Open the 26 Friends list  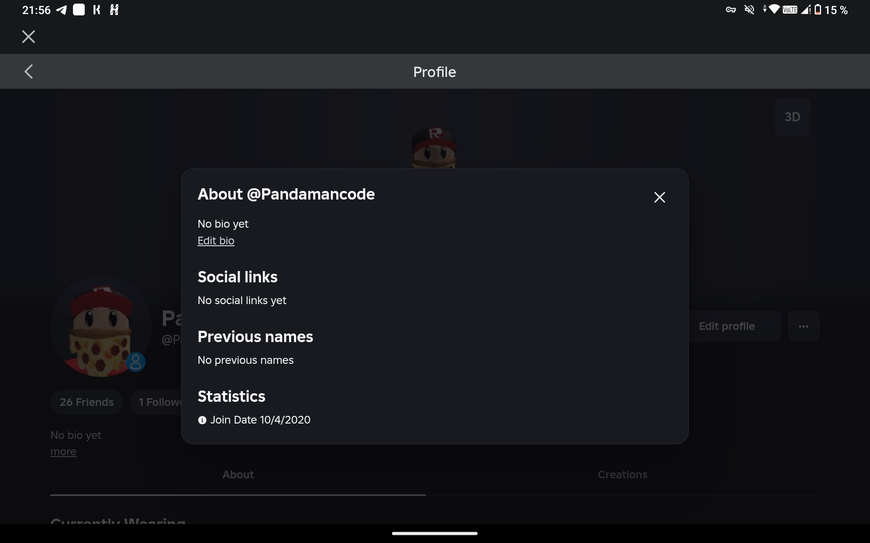[x=87, y=402]
